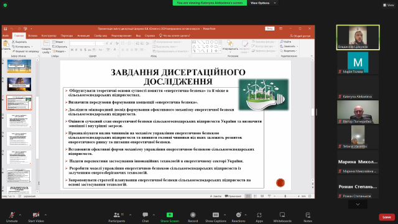Toggle Notes (Заметки) pane in status bar

point(216,196)
